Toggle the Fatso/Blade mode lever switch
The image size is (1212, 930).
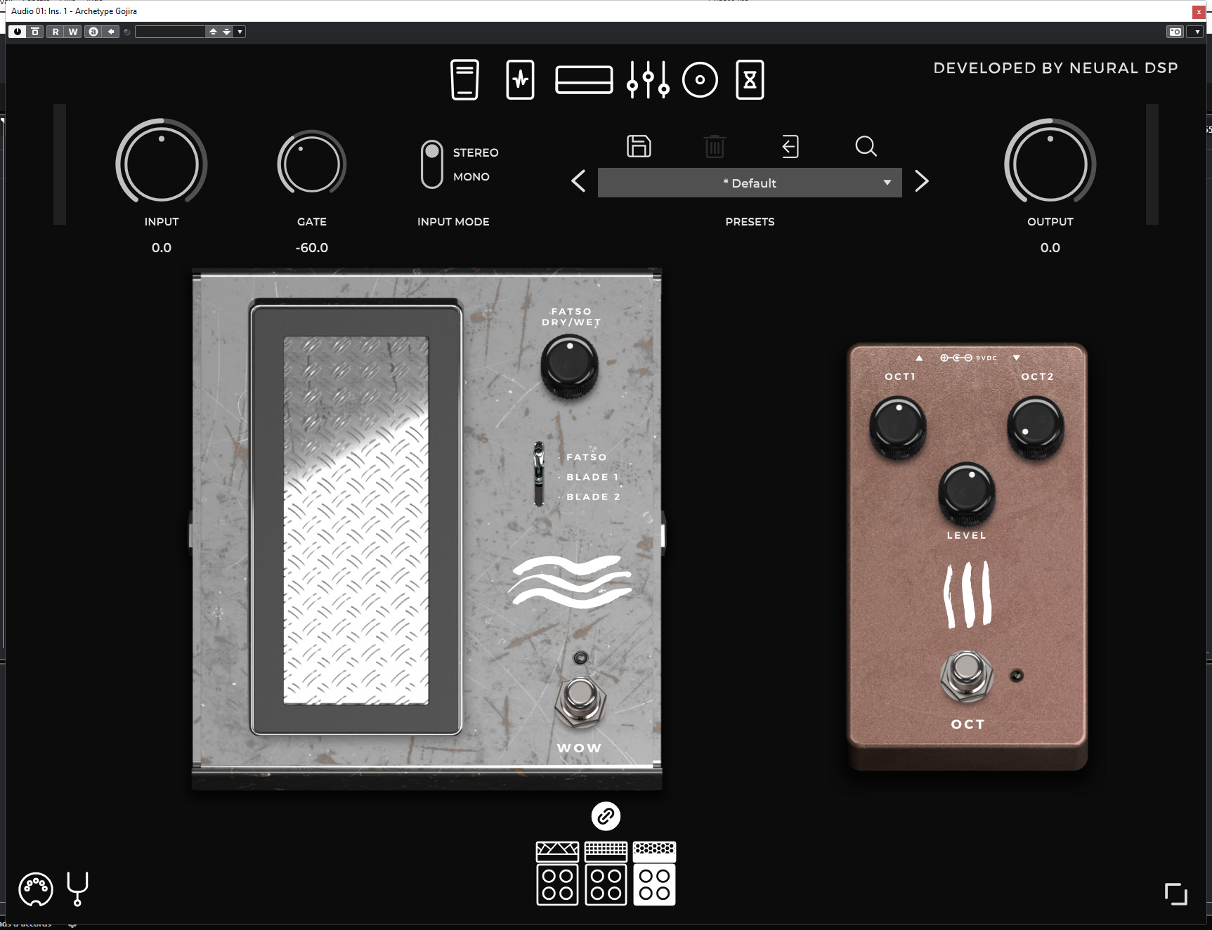(x=539, y=473)
